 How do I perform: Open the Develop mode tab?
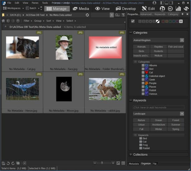126,9
